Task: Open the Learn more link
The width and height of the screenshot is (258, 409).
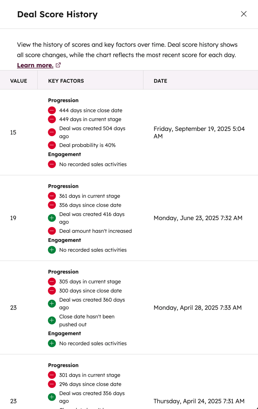Action: click(35, 65)
